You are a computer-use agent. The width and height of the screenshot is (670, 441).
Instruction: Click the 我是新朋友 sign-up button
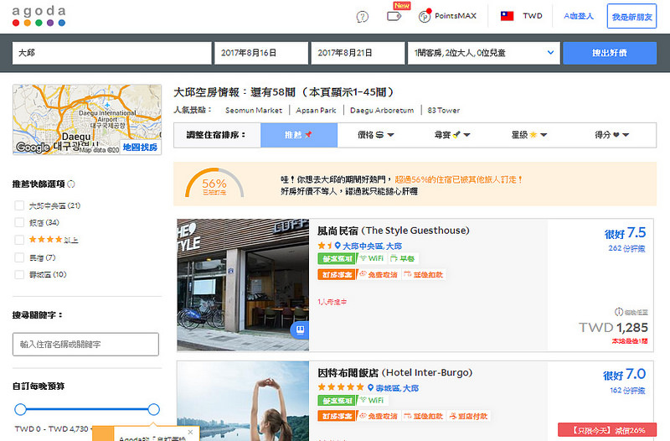pos(631,16)
